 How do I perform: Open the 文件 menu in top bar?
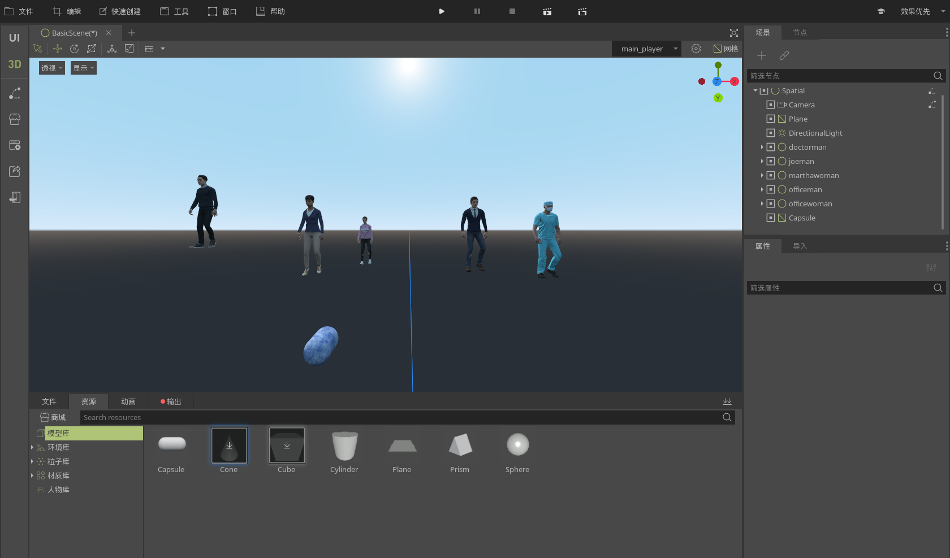coord(19,11)
